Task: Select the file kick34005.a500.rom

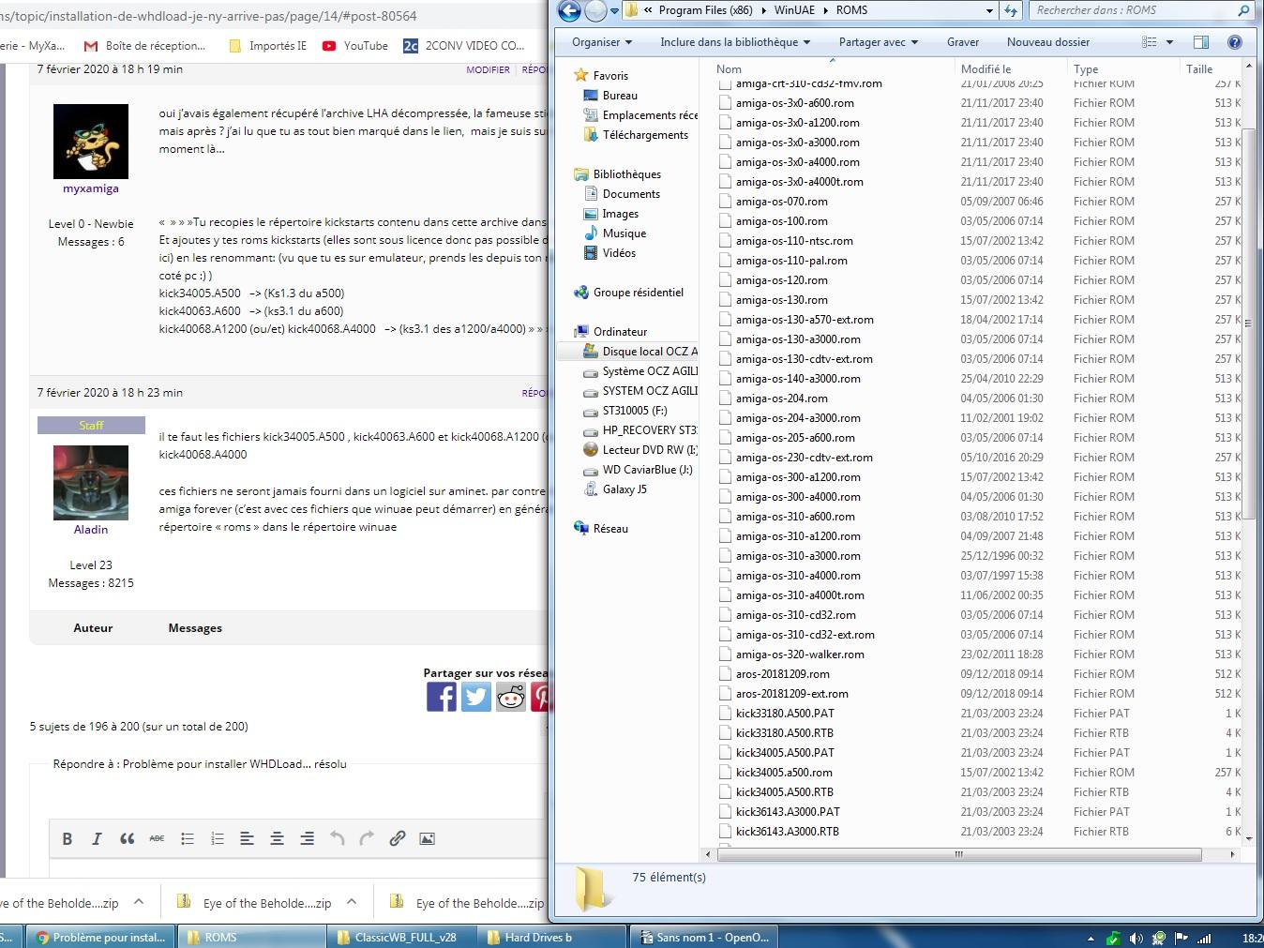Action: [x=784, y=773]
